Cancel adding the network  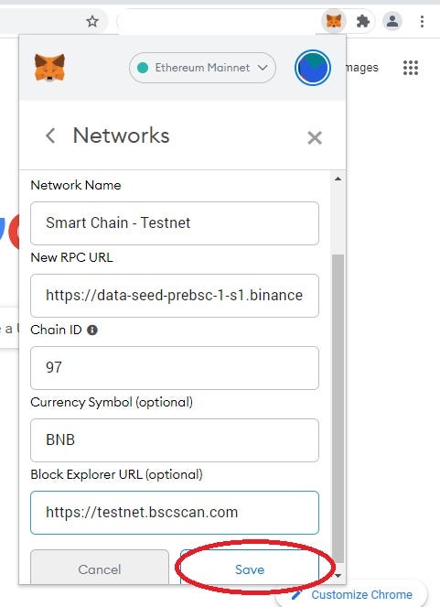click(100, 569)
